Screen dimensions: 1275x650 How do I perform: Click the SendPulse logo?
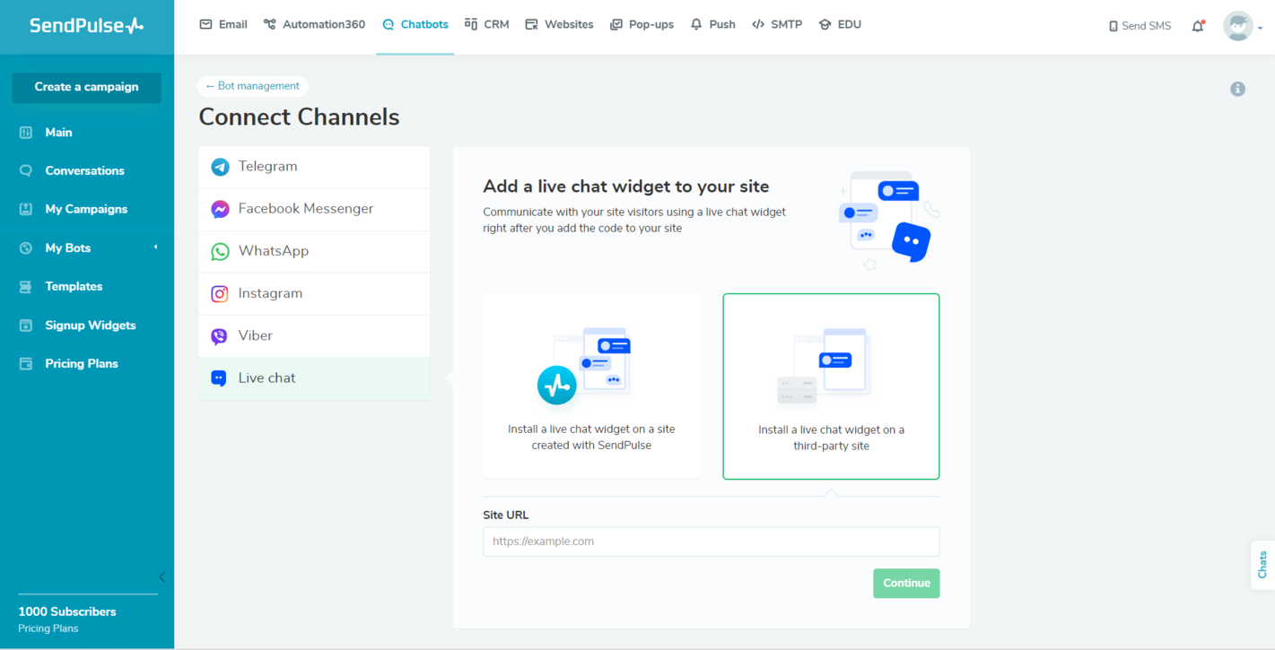click(86, 25)
